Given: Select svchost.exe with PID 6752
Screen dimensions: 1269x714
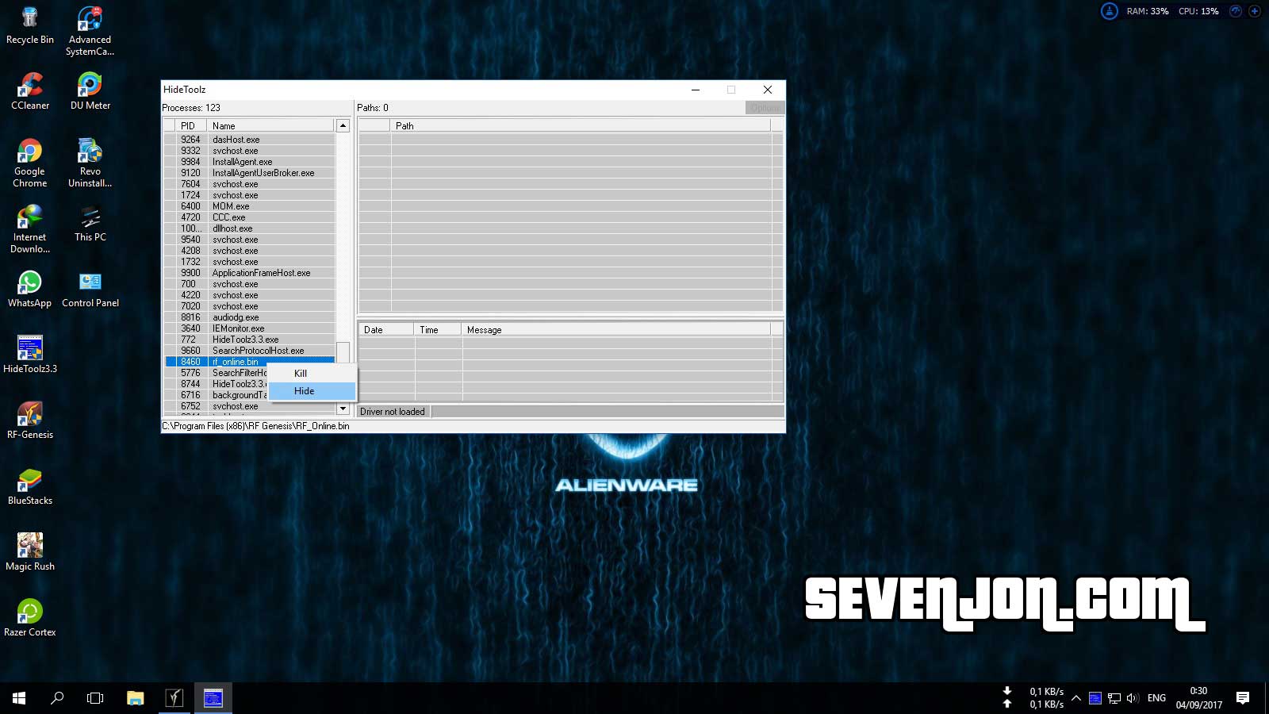Looking at the screenshot, I should tap(250, 406).
